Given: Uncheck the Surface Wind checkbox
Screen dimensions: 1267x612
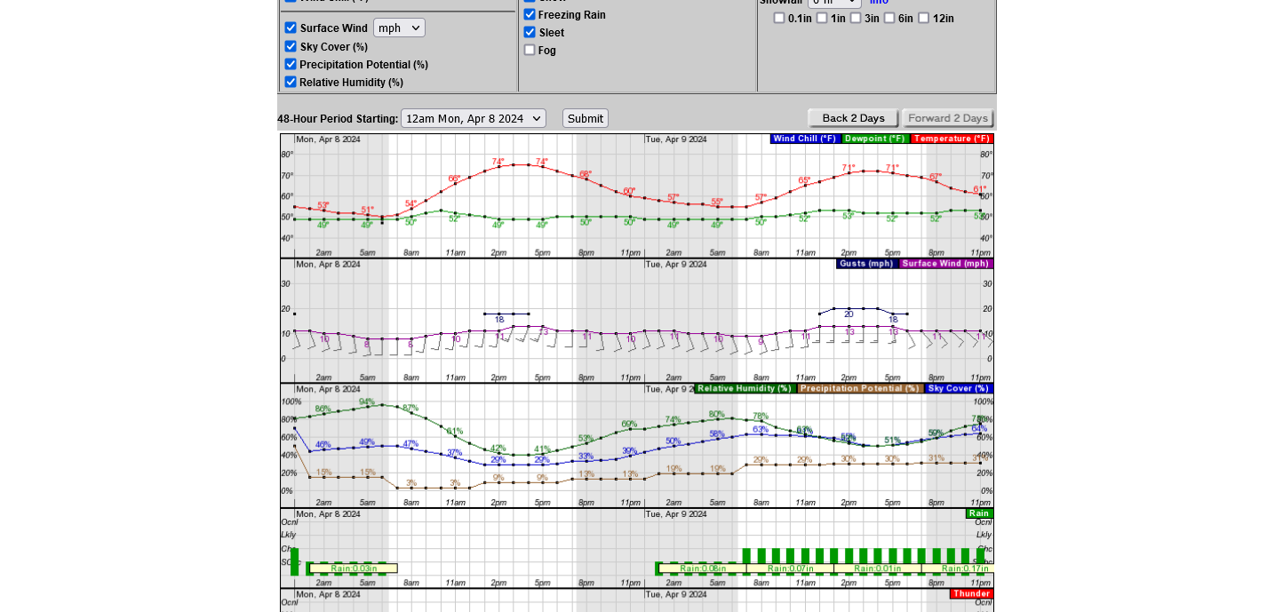Looking at the screenshot, I should point(291,28).
